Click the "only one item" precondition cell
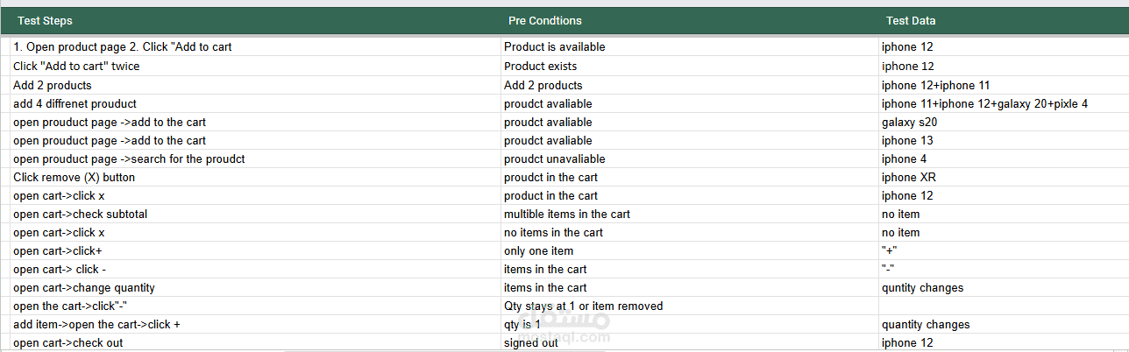Image resolution: width=1129 pixels, height=352 pixels. coord(538,251)
